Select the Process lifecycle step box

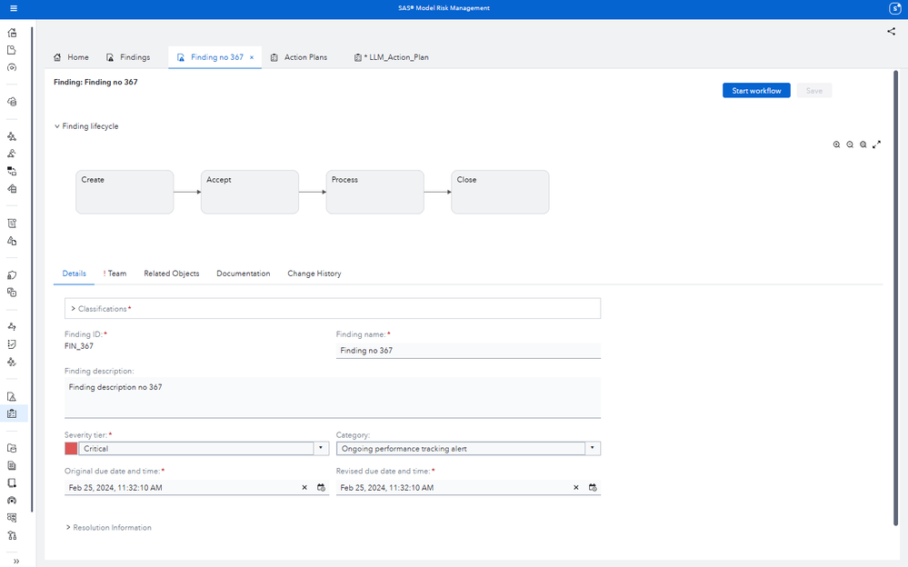(374, 192)
